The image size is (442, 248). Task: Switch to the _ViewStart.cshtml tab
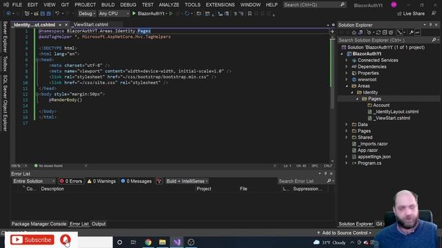click(90, 25)
